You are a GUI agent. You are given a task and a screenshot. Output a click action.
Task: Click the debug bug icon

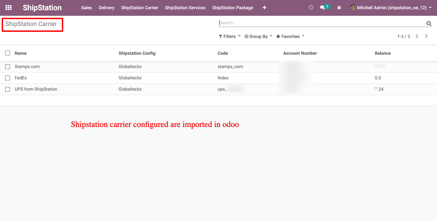pyautogui.click(x=339, y=8)
